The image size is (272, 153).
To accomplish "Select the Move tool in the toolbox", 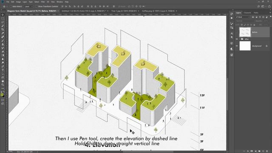I will click(3, 15).
